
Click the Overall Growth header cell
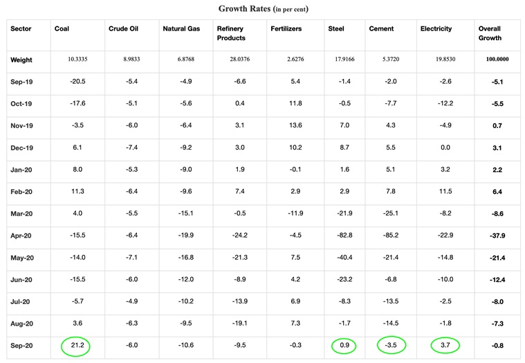[x=490, y=33]
